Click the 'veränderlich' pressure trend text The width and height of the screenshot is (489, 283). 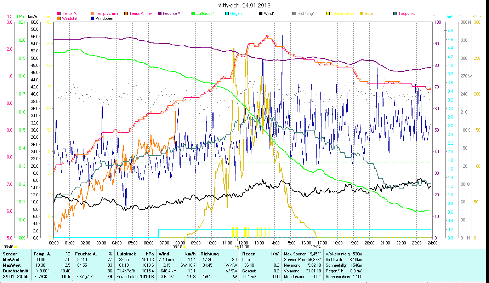coord(126,277)
